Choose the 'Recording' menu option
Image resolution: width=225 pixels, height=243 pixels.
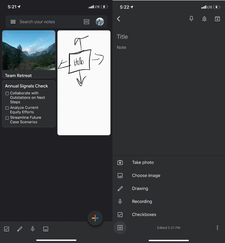coord(142,202)
